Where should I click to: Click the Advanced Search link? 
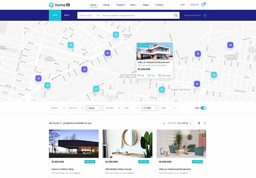(x=192, y=15)
